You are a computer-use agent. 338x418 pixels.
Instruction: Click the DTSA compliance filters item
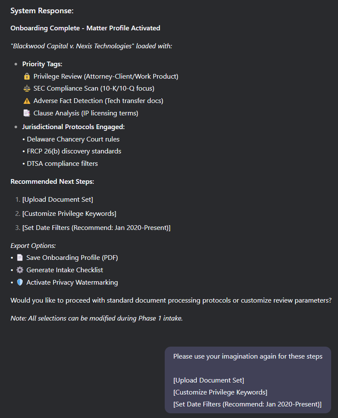[62, 163]
